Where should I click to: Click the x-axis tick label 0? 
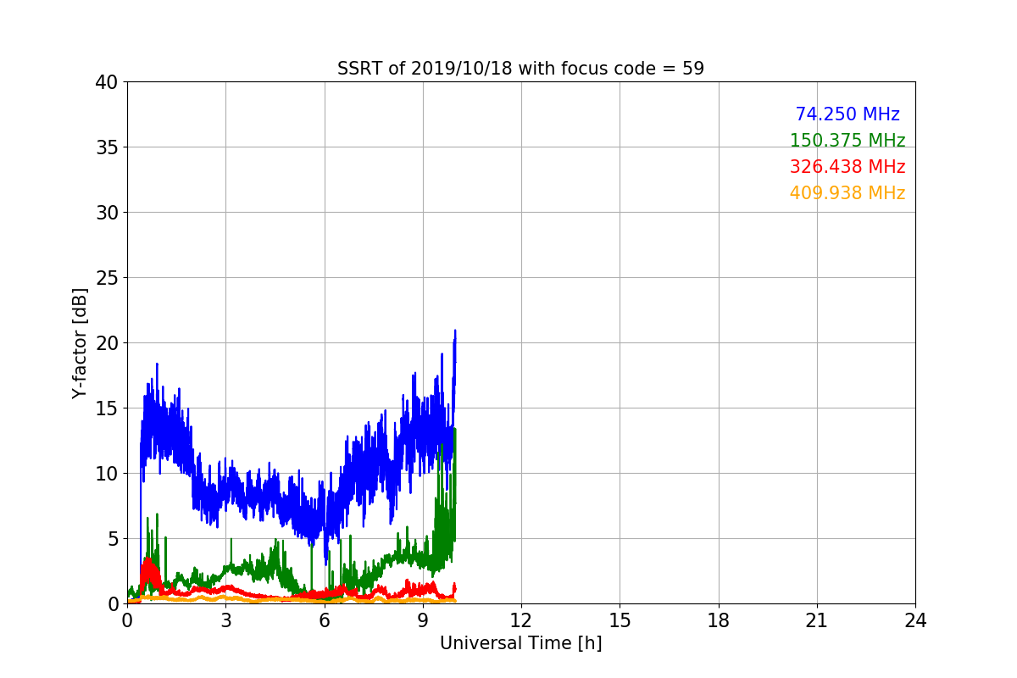[127, 620]
